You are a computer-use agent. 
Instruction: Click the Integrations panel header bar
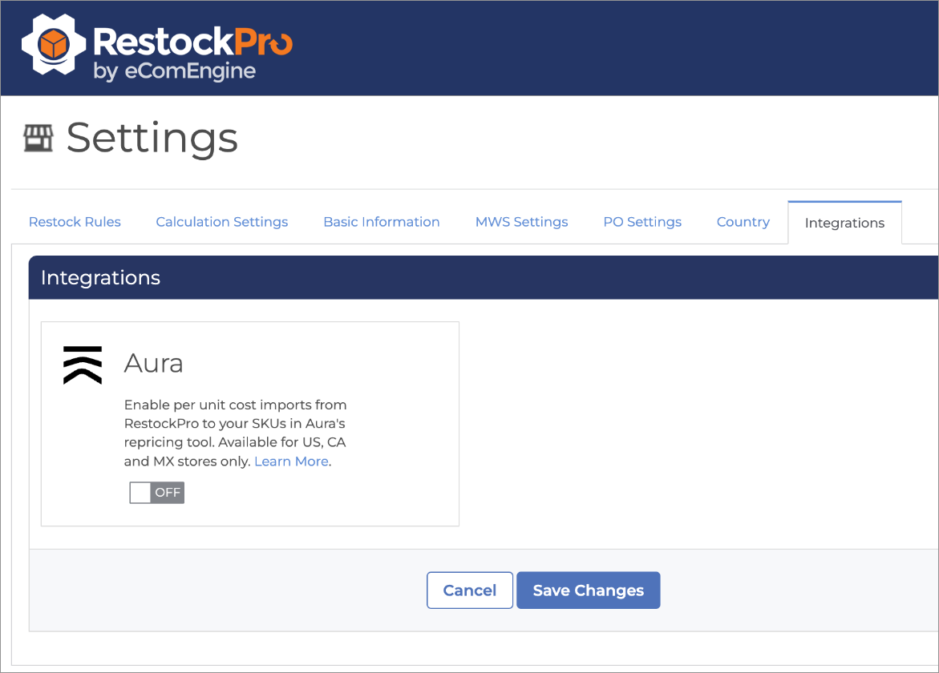(x=483, y=278)
